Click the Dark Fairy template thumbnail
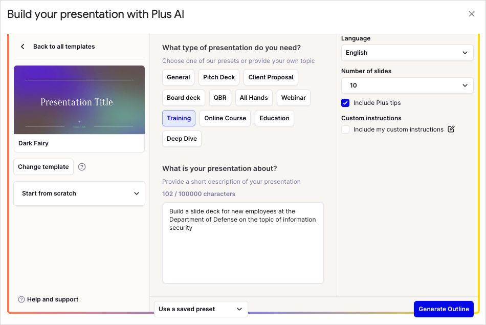The width and height of the screenshot is (486, 325). pyautogui.click(x=79, y=100)
